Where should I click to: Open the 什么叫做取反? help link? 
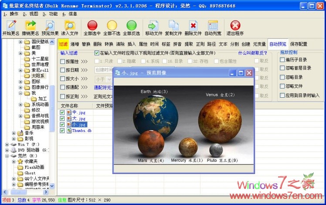coord(252,53)
